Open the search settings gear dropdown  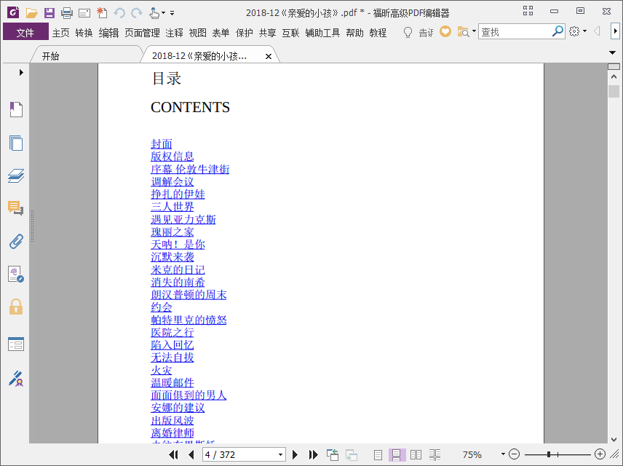pos(578,31)
